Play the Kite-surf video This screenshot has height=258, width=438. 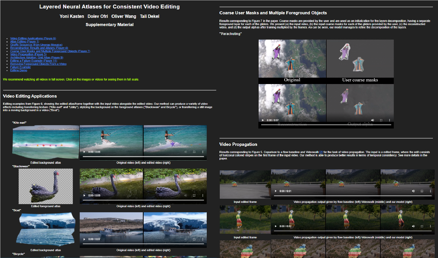pos(84,152)
